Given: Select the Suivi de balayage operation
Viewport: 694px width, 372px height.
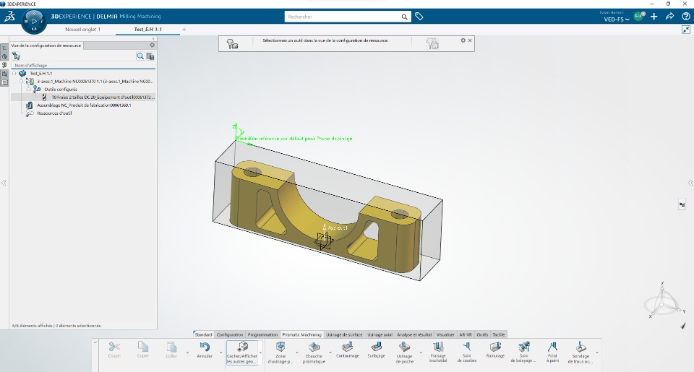Looking at the screenshot, I should [523, 352].
